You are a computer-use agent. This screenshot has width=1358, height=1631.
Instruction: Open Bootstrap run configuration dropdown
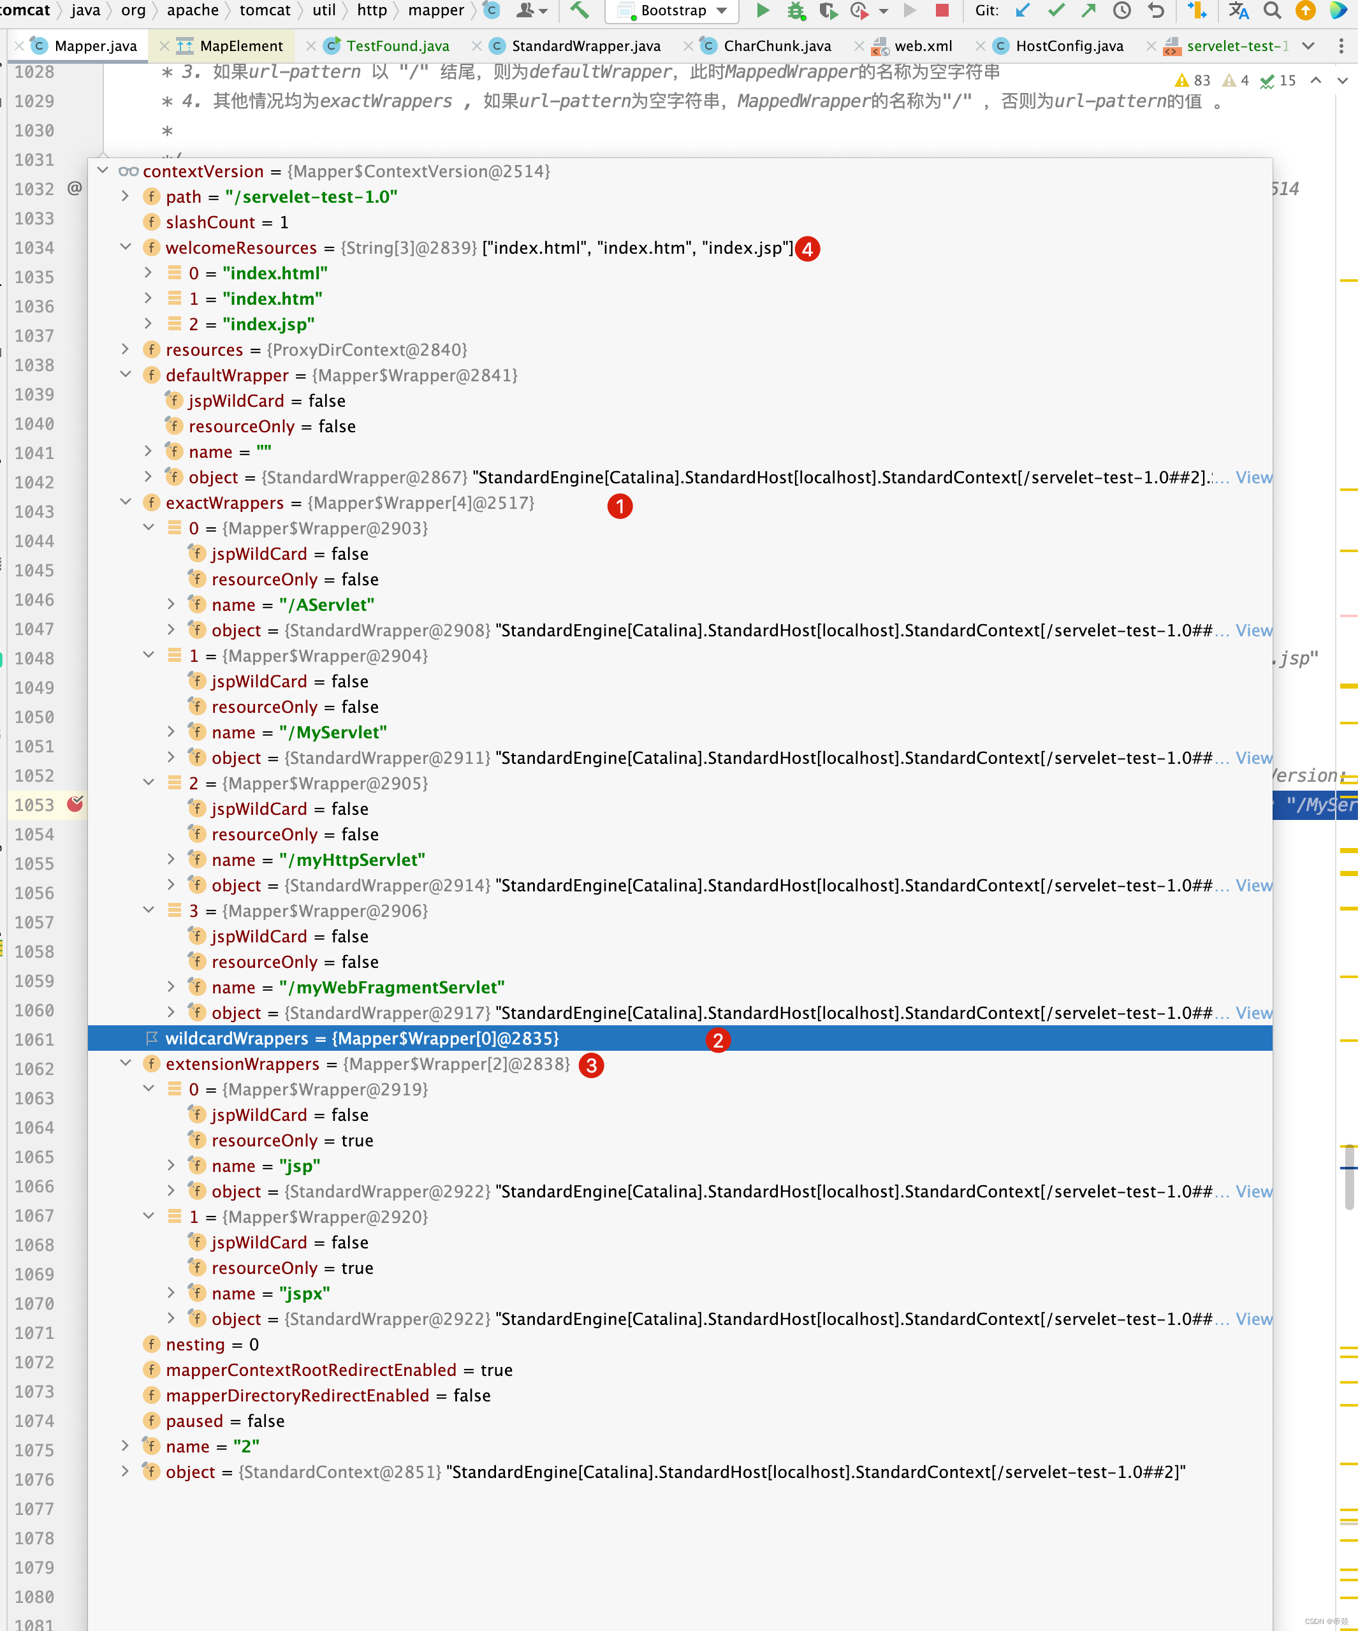pos(673,10)
